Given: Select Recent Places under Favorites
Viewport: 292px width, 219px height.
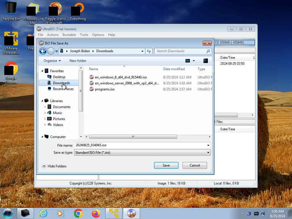Looking at the screenshot, I should (63, 89).
